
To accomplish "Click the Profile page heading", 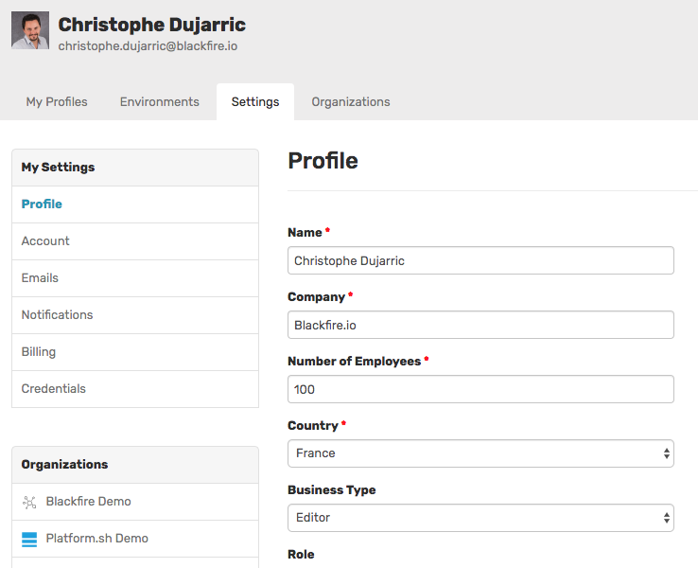I will point(323,161).
